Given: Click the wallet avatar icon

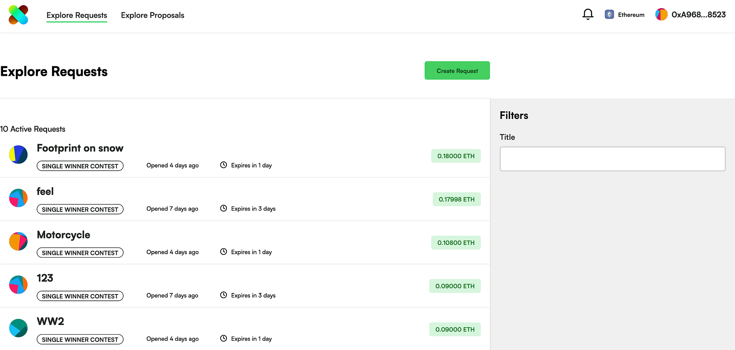Looking at the screenshot, I should pyautogui.click(x=661, y=15).
